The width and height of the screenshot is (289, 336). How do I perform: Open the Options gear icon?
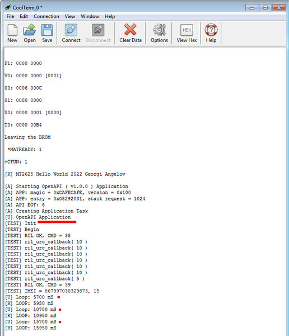pyautogui.click(x=159, y=30)
